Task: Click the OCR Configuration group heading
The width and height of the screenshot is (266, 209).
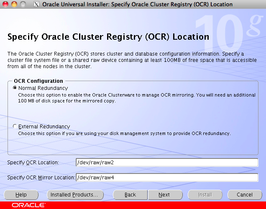Action: point(38,81)
